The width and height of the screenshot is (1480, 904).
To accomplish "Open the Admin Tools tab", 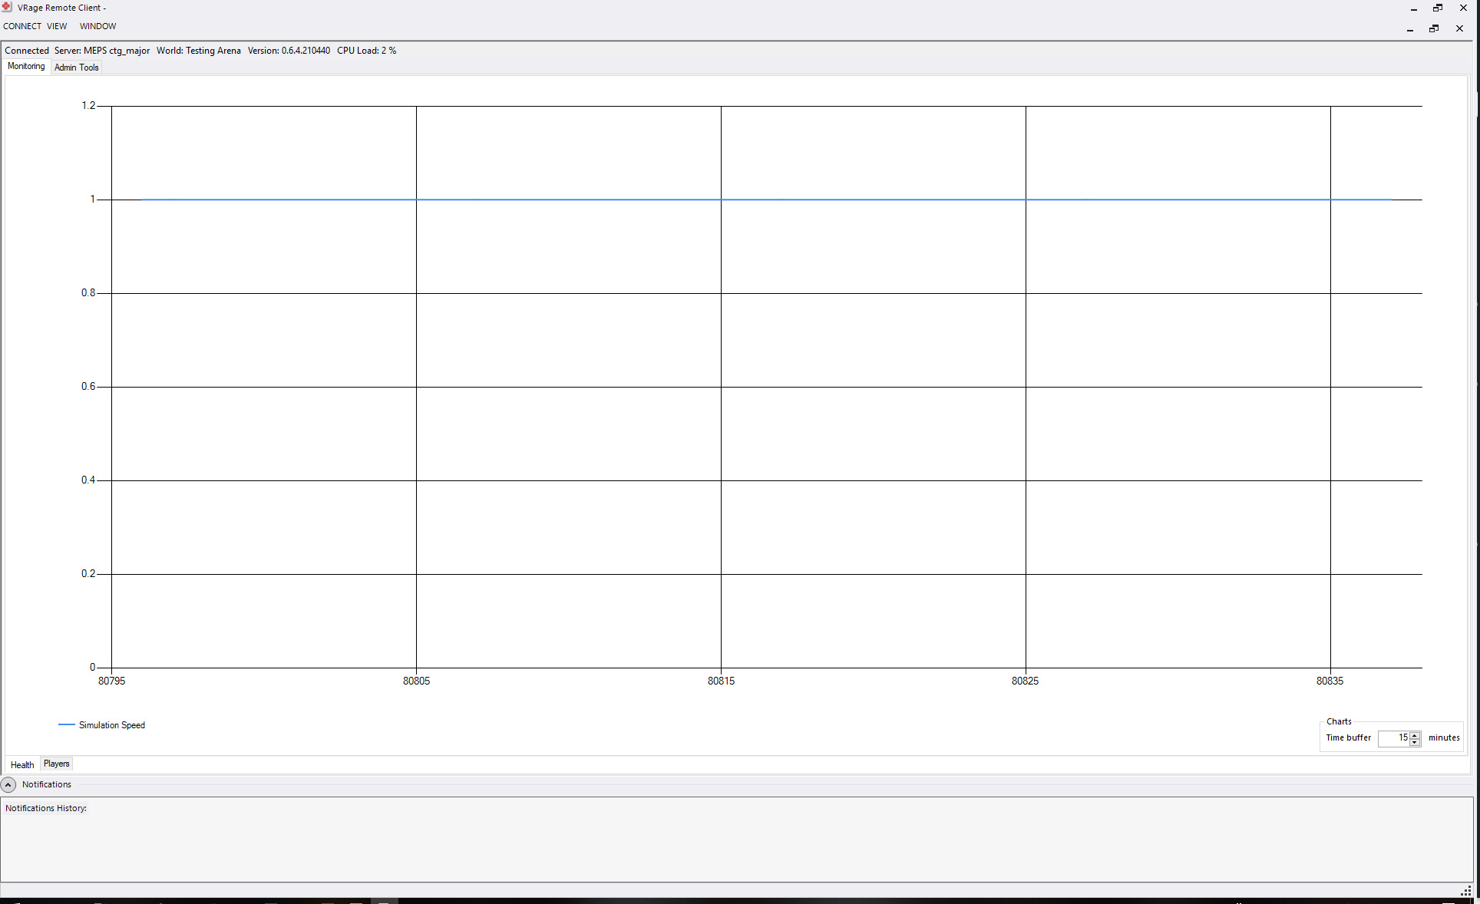I will tap(76, 67).
